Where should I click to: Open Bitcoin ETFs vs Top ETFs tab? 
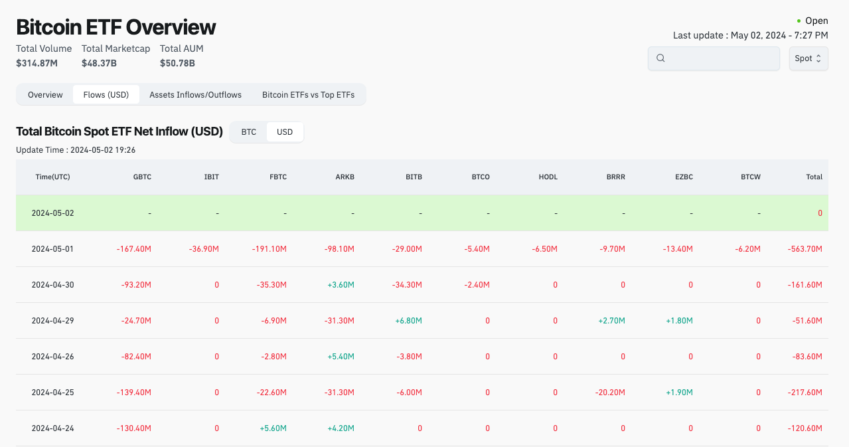coord(308,94)
